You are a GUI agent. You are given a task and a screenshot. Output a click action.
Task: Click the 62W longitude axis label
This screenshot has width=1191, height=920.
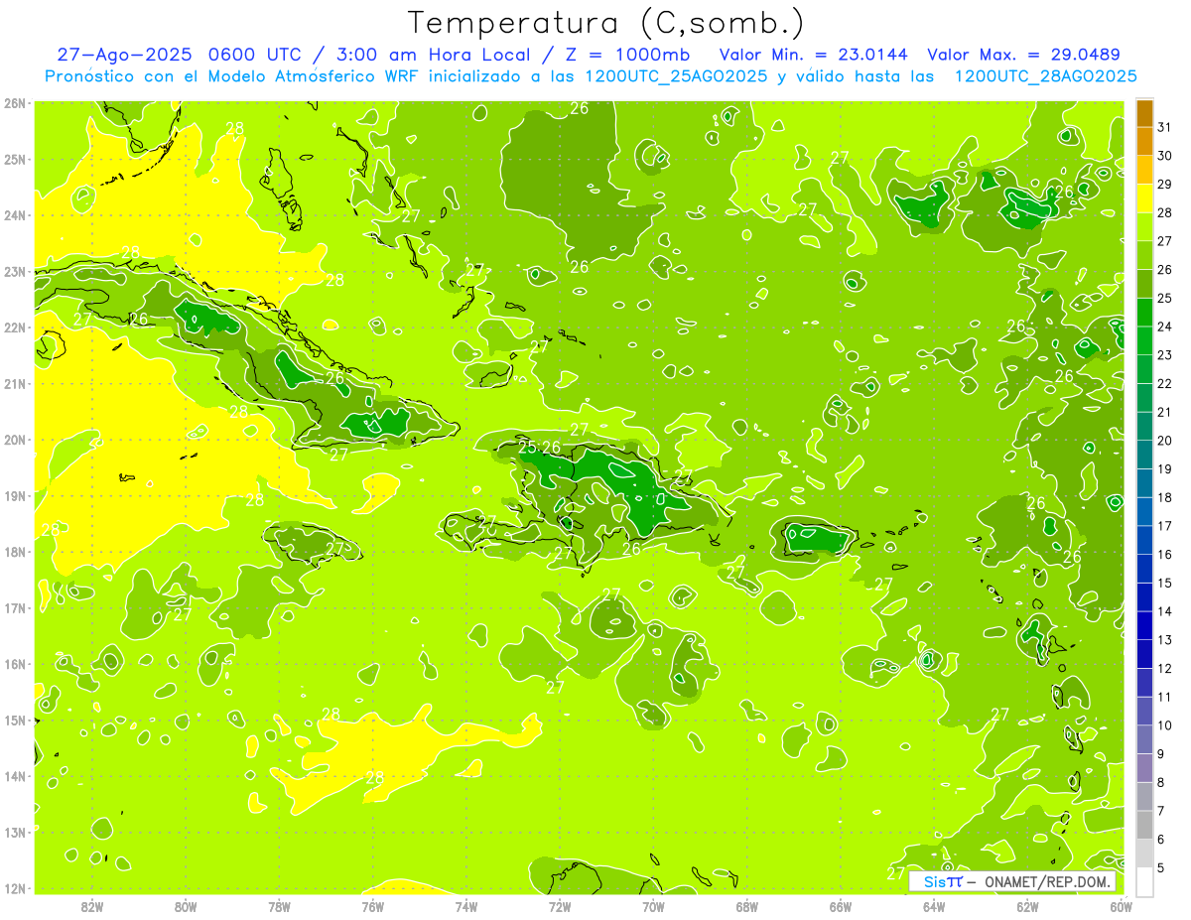(x=1027, y=906)
